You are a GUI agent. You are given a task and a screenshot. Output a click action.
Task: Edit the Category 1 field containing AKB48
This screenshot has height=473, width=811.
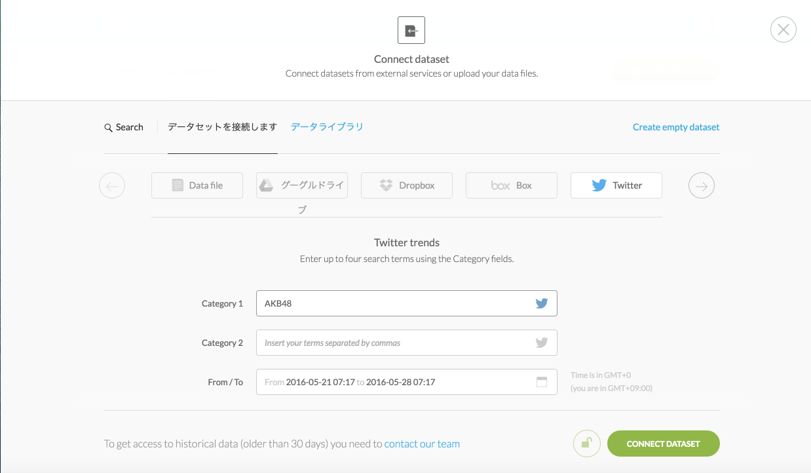(x=407, y=303)
